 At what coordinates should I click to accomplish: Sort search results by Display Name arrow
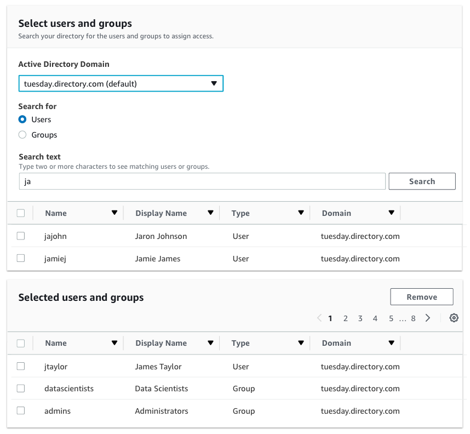point(210,213)
